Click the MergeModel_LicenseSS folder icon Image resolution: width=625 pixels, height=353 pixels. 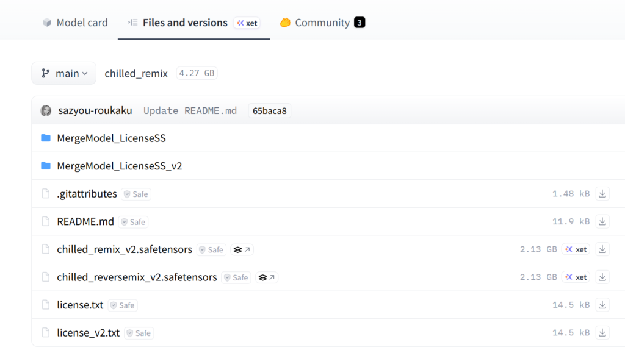pos(46,138)
